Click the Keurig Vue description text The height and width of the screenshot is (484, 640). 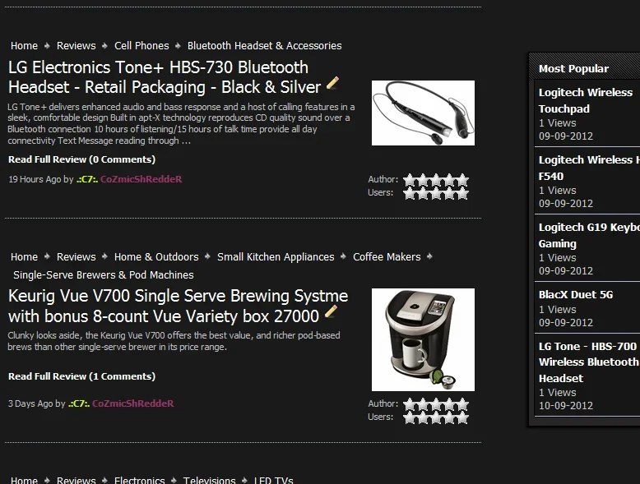coord(174,341)
